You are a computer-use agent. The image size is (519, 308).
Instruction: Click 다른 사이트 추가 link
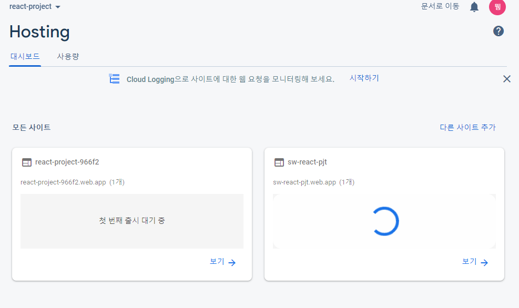(467, 127)
